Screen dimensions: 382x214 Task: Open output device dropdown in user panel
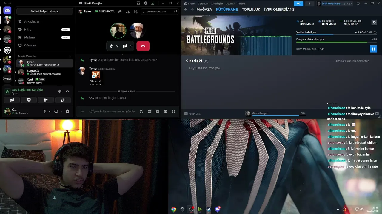tap(61, 111)
